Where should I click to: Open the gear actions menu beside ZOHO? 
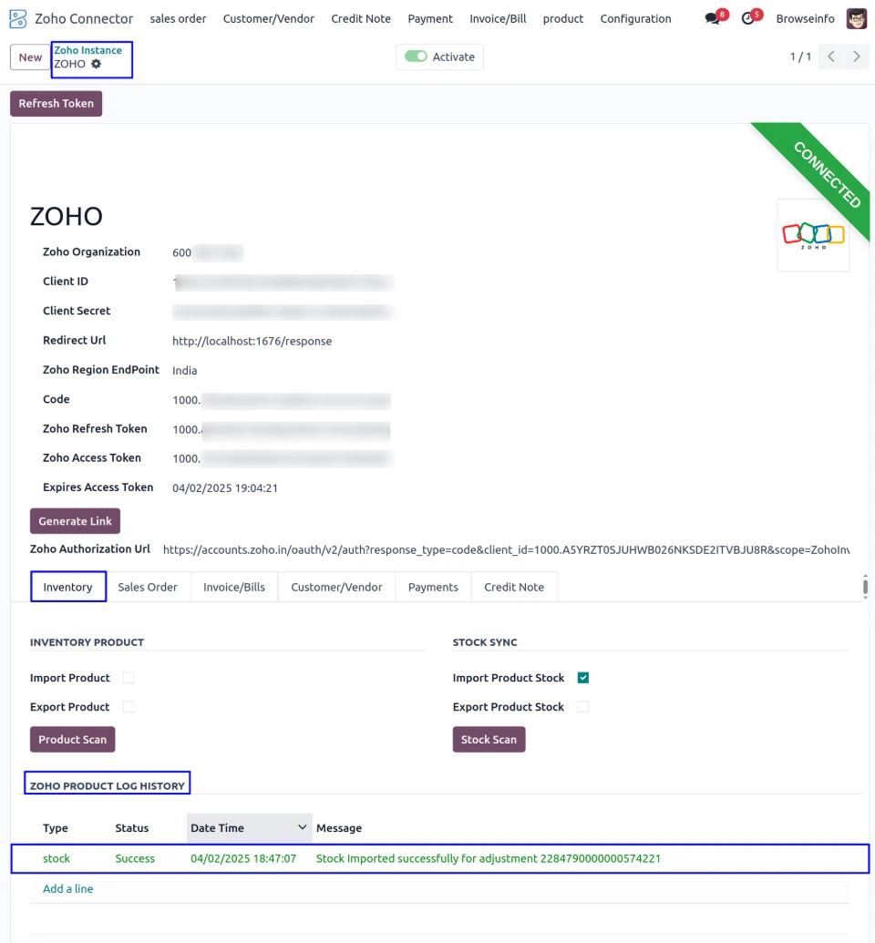click(97, 64)
